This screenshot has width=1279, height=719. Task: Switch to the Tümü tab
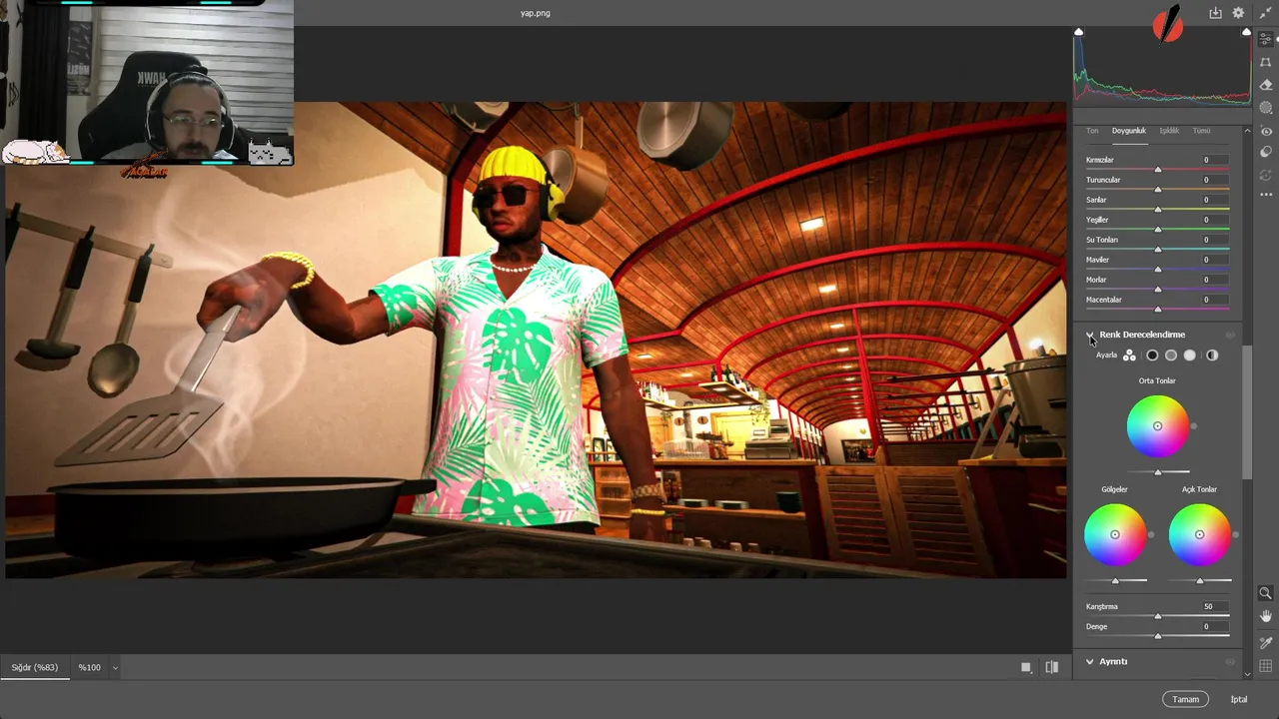[1201, 131]
